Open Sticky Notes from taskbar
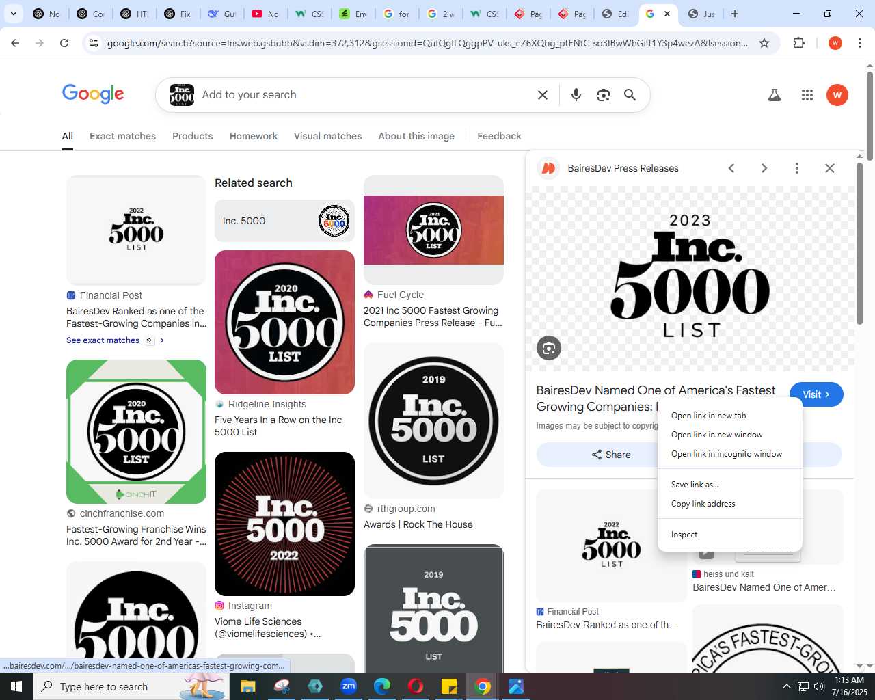The image size is (875, 700). (x=449, y=686)
